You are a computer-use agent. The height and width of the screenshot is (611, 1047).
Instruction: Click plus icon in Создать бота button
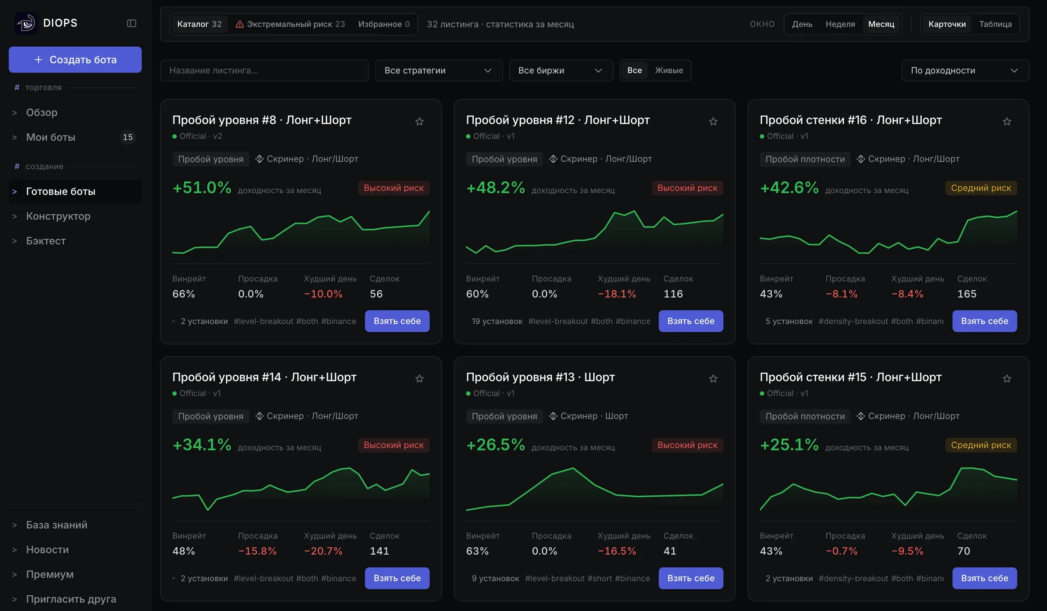click(38, 59)
